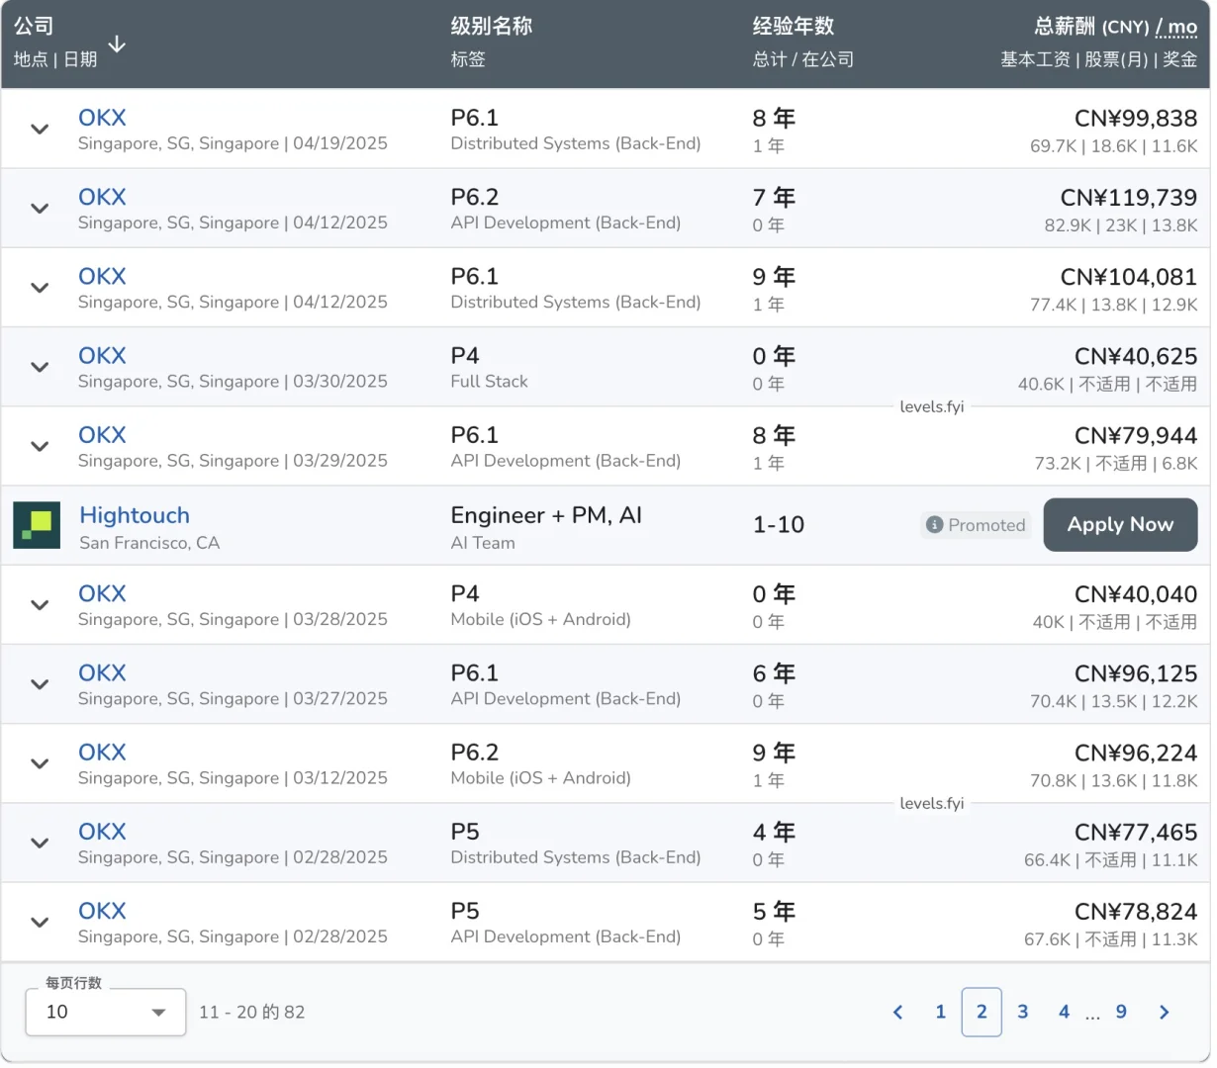1217x1068 pixels.
Task: Click the 总薪酬 (CNY) column header
Action: click(1091, 27)
